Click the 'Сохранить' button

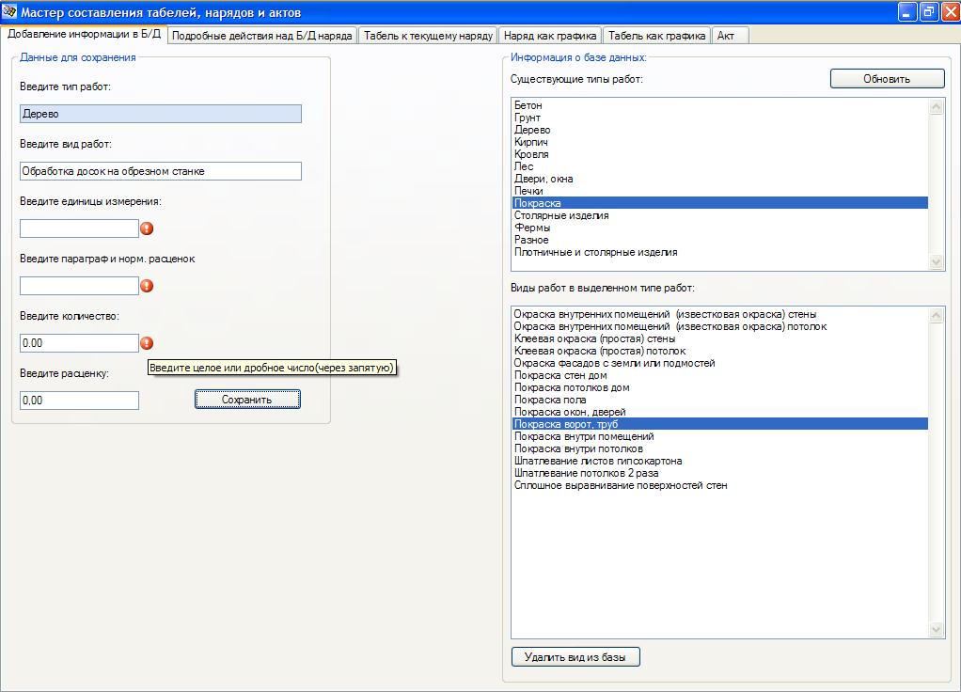coord(247,399)
